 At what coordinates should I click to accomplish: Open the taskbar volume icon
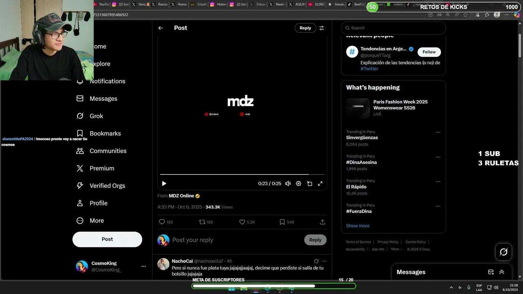(496, 287)
